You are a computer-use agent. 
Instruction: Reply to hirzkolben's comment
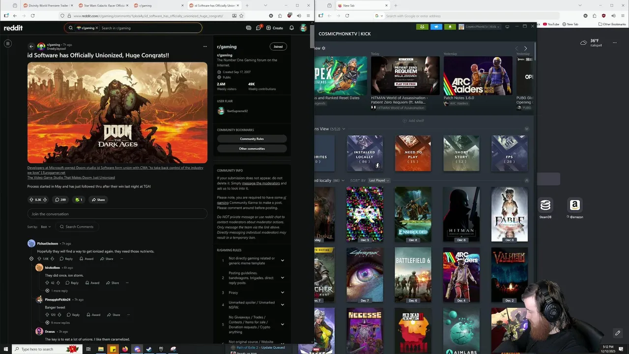coord(72,283)
